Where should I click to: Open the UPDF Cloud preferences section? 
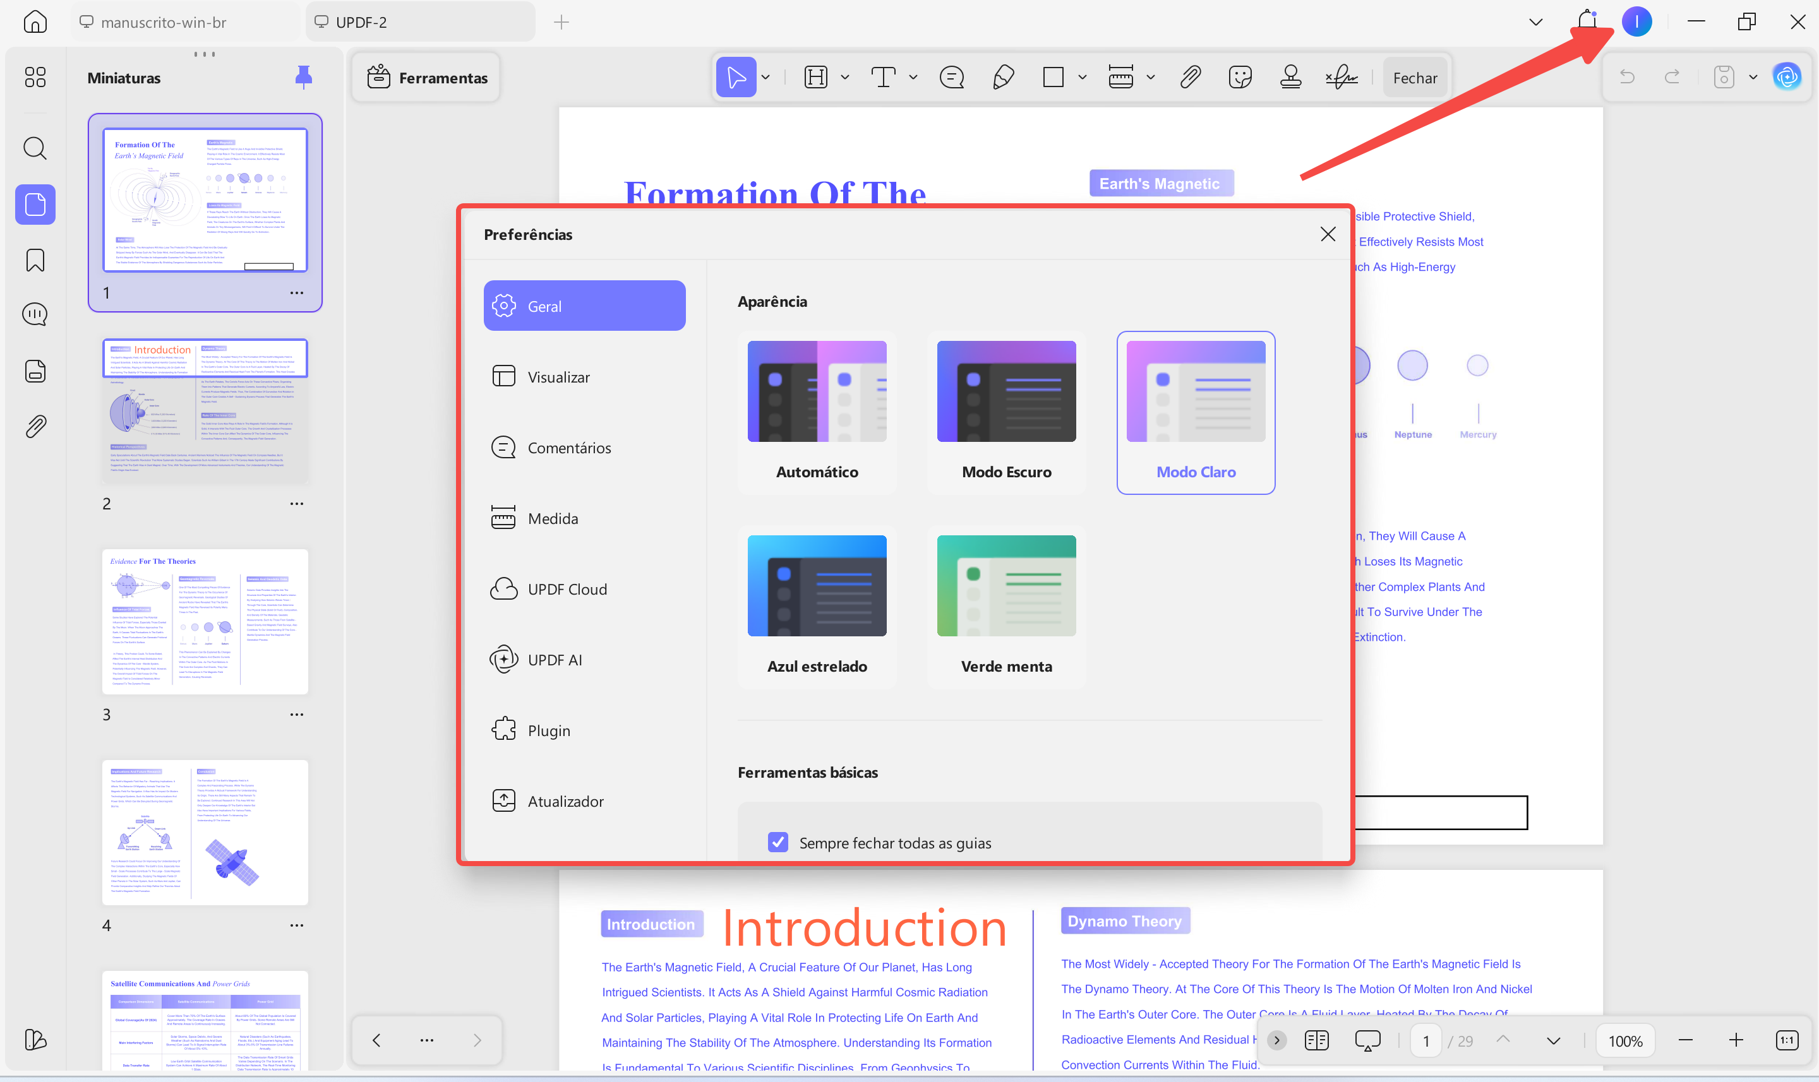584,588
